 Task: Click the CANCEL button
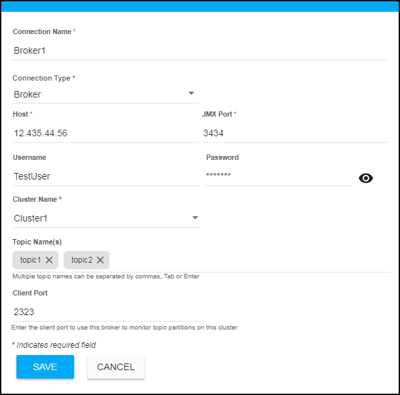115,367
